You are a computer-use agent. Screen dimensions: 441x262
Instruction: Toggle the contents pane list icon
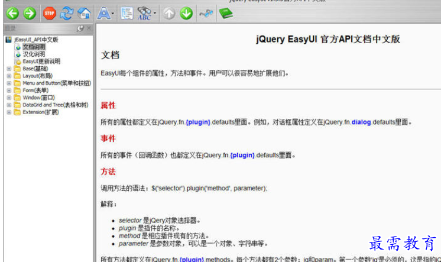coord(127,13)
